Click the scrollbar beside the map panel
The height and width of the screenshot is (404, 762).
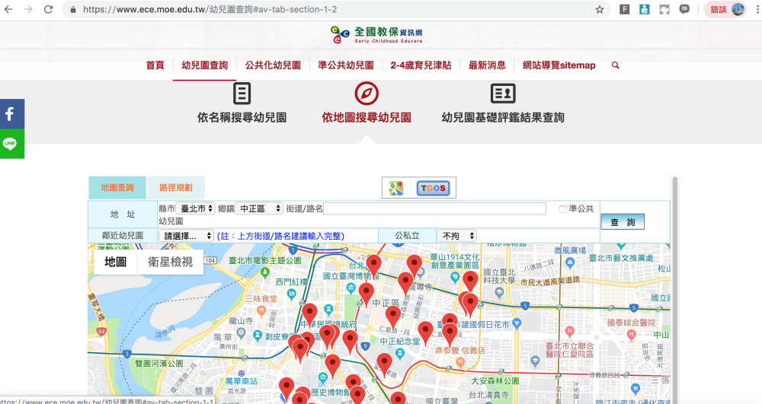(674, 291)
